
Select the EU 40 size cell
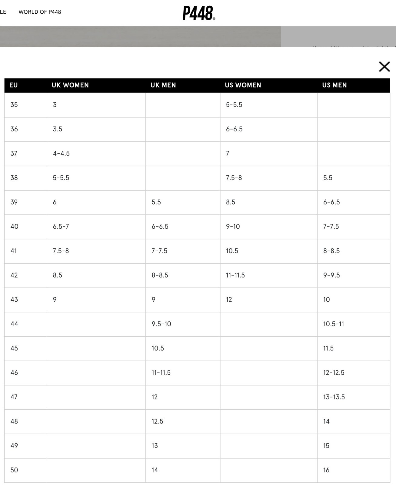pyautogui.click(x=26, y=227)
